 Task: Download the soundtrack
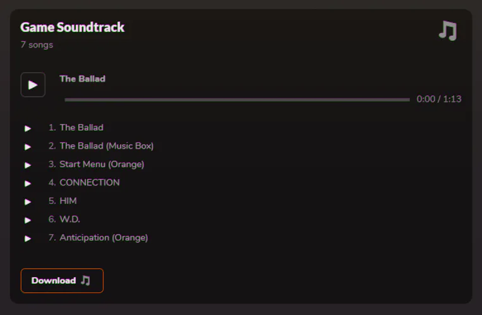coord(62,281)
